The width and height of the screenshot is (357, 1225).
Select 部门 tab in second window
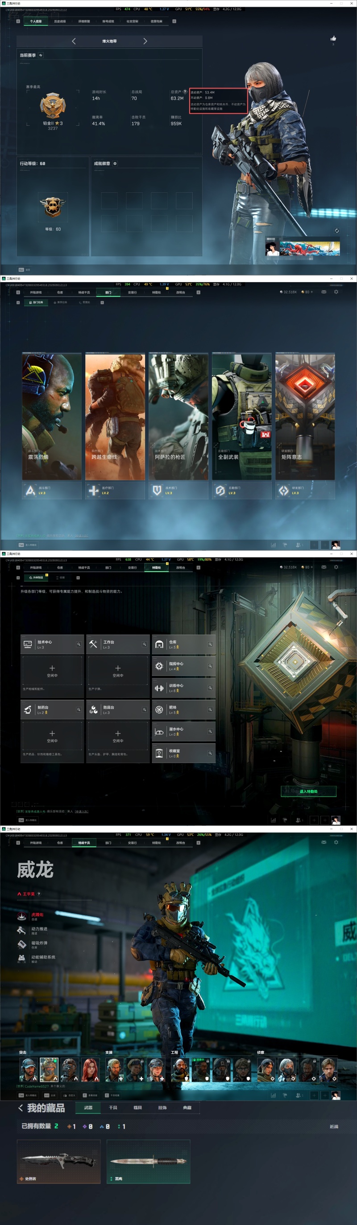[108, 292]
